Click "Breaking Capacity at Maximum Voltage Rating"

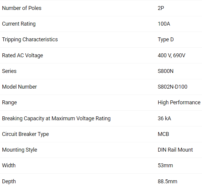[56, 118]
